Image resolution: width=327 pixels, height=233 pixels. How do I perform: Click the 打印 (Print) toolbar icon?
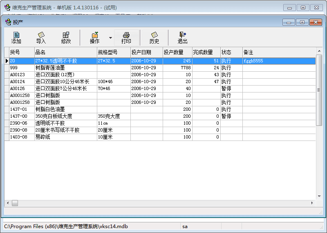126,37
